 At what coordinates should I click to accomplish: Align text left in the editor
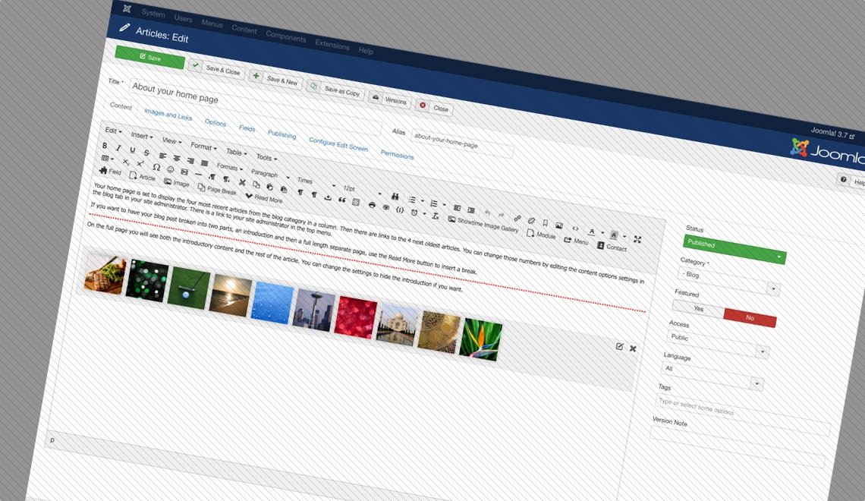(162, 156)
